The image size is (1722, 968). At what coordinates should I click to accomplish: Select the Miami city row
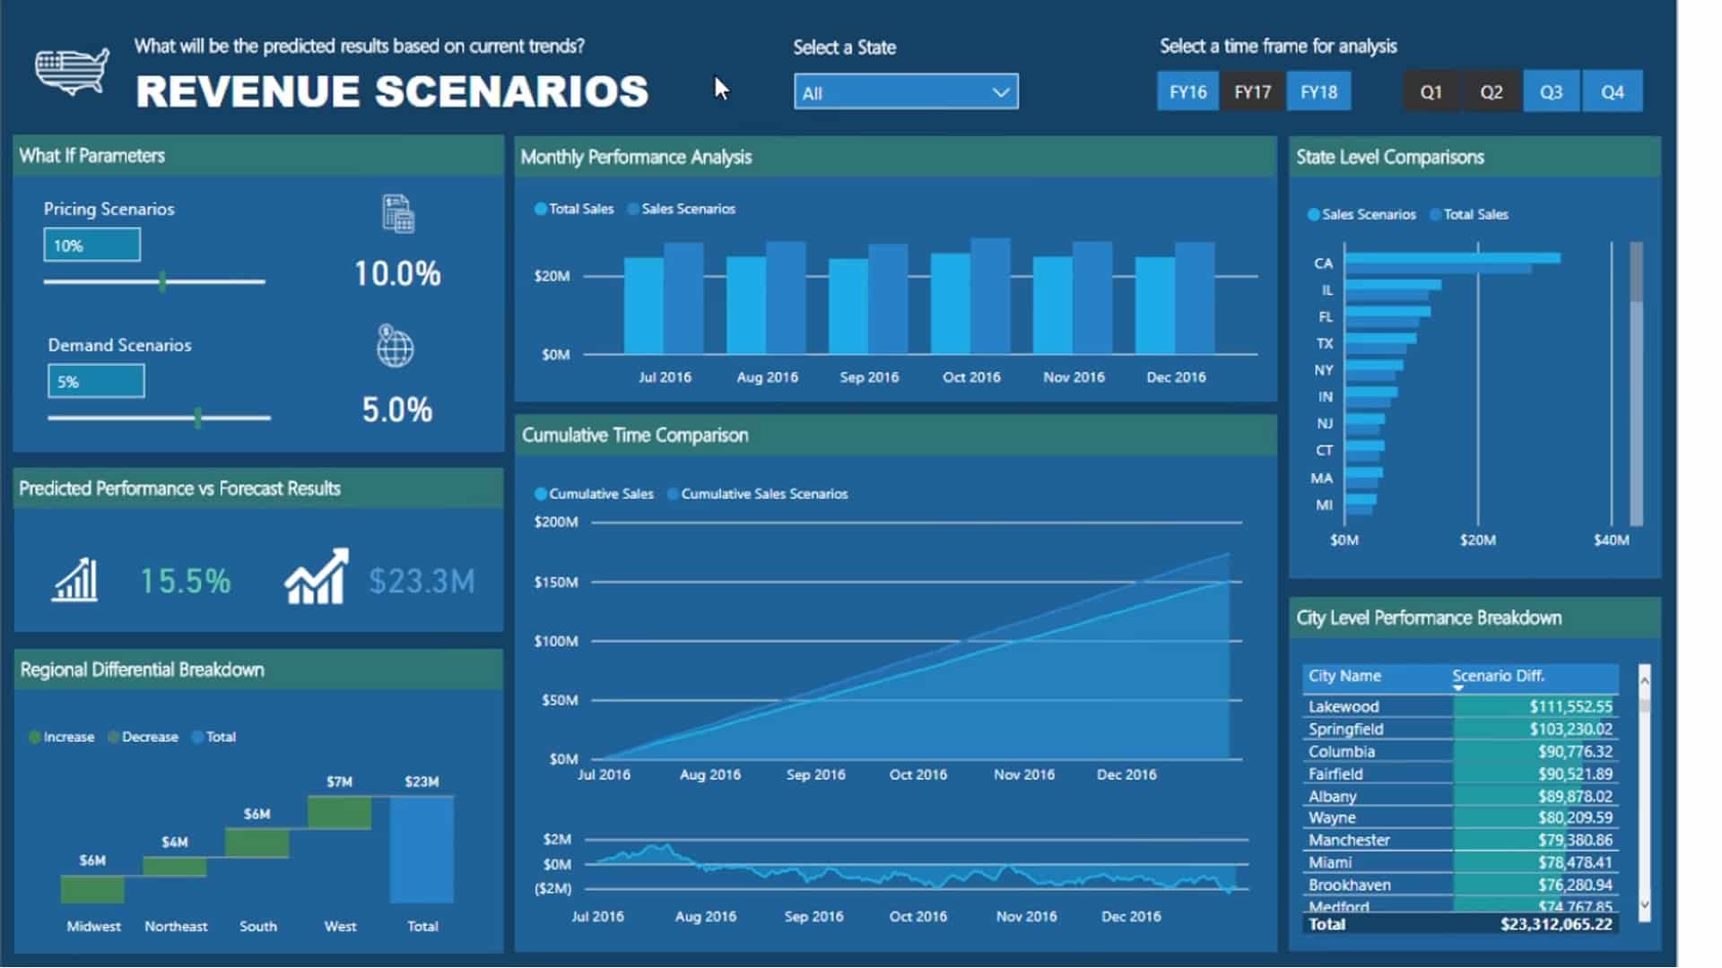coord(1460,862)
